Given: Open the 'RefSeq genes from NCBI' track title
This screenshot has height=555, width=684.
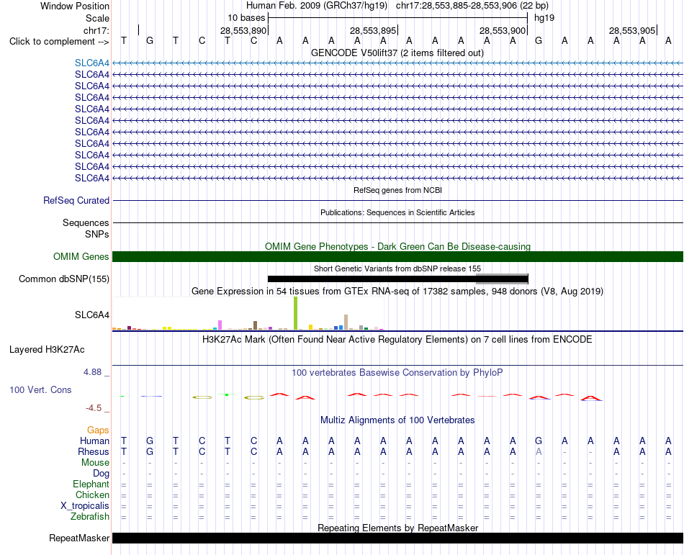Looking at the screenshot, I should pyautogui.click(x=397, y=190).
